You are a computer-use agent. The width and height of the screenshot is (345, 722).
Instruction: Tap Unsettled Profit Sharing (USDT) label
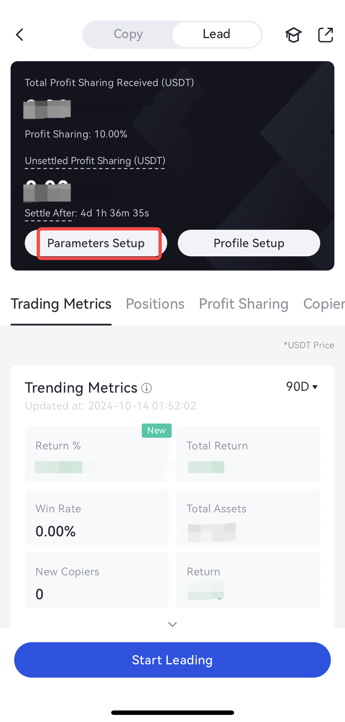[95, 161]
